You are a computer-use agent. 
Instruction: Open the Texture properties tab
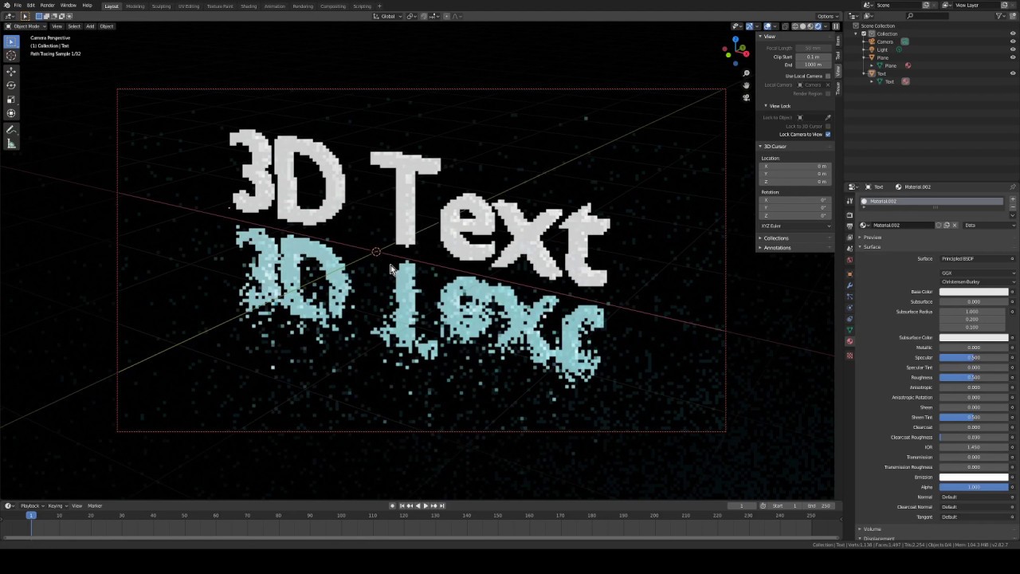tap(849, 356)
